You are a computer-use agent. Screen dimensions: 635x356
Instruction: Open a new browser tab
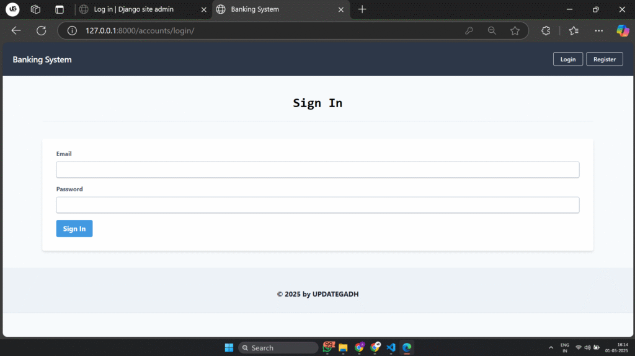click(x=362, y=9)
